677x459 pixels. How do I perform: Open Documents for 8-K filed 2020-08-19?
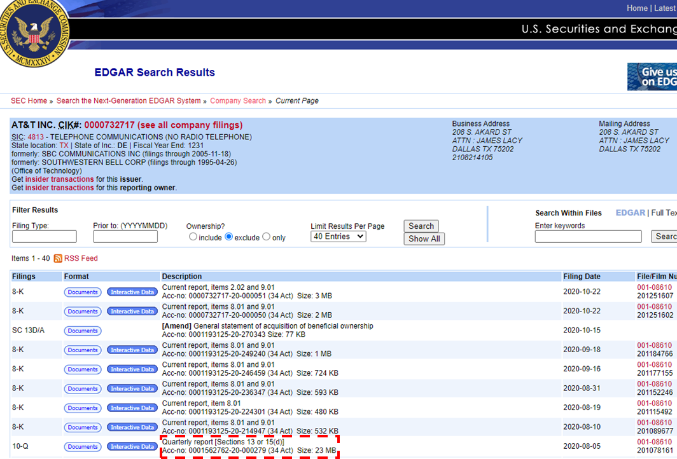83,408
